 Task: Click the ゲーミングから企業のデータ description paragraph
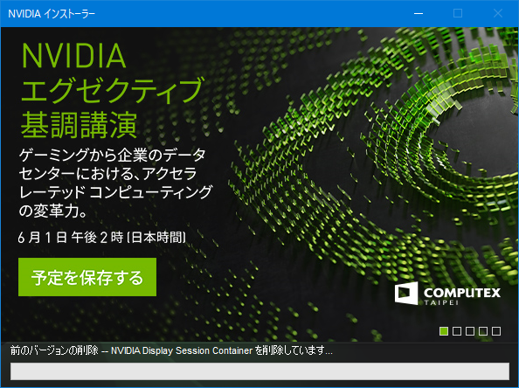[115, 183]
